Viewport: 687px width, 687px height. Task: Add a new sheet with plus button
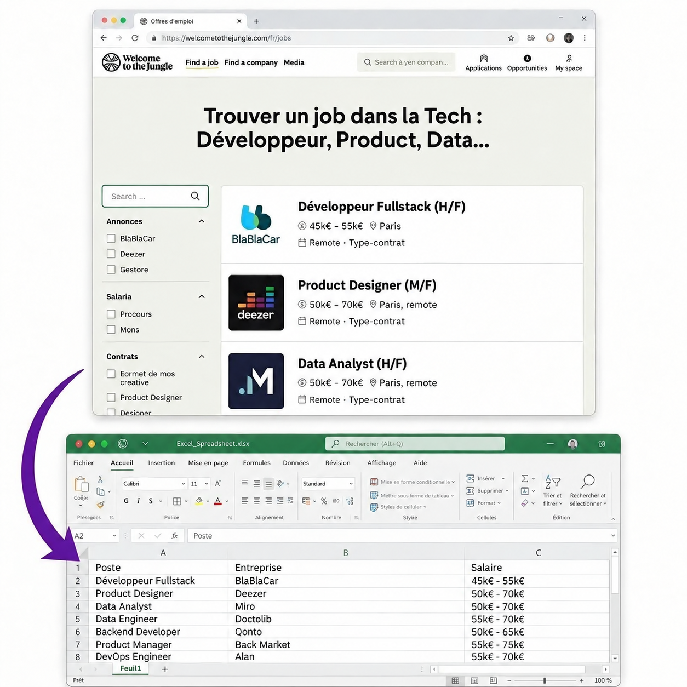[165, 669]
